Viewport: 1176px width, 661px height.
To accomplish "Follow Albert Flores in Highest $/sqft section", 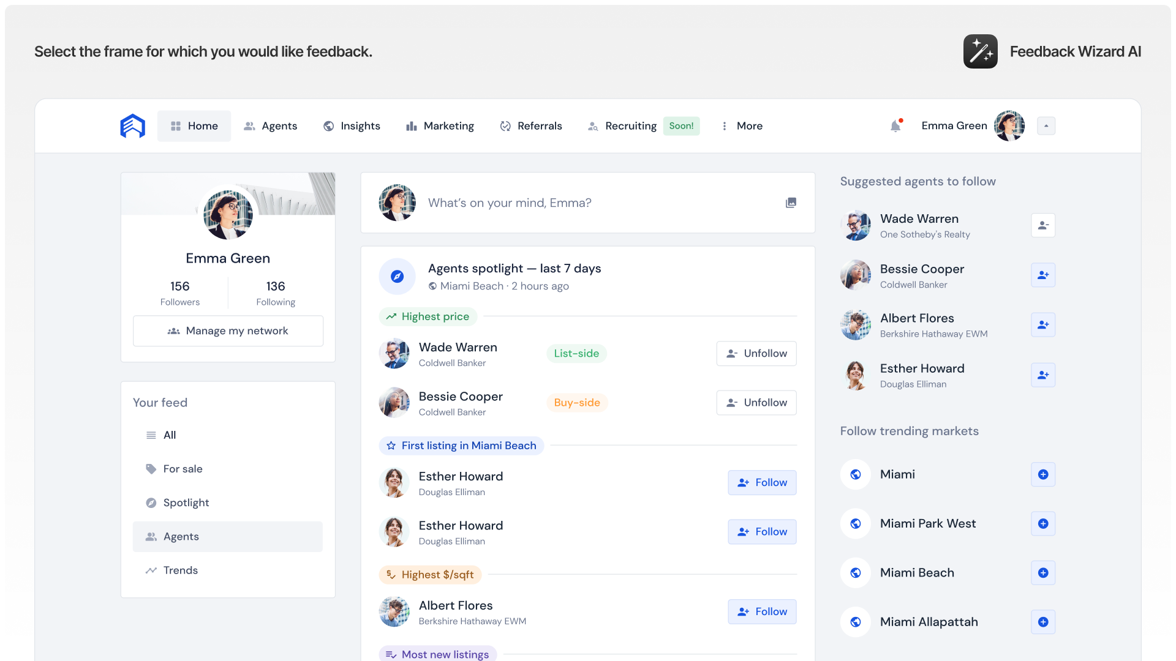I will pyautogui.click(x=762, y=611).
